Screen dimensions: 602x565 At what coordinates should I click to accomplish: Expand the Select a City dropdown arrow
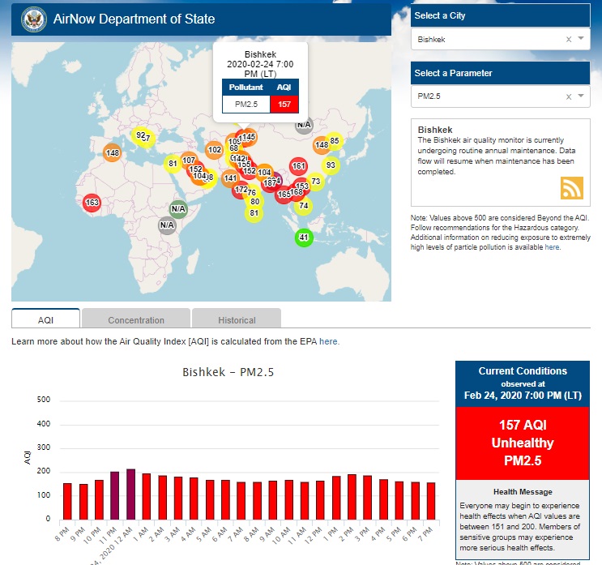pyautogui.click(x=581, y=39)
